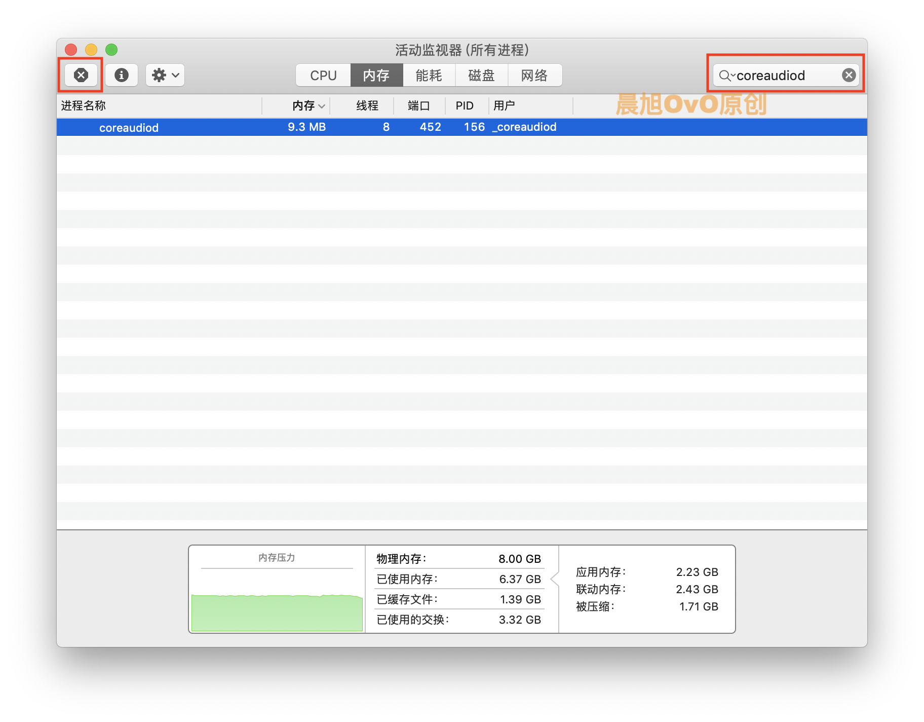924x722 pixels.
Task: Switch to the CPU tab
Action: point(323,75)
